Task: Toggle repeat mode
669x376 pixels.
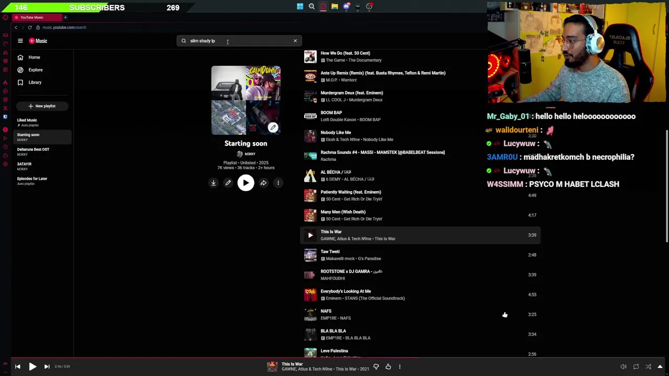Action: (636, 367)
